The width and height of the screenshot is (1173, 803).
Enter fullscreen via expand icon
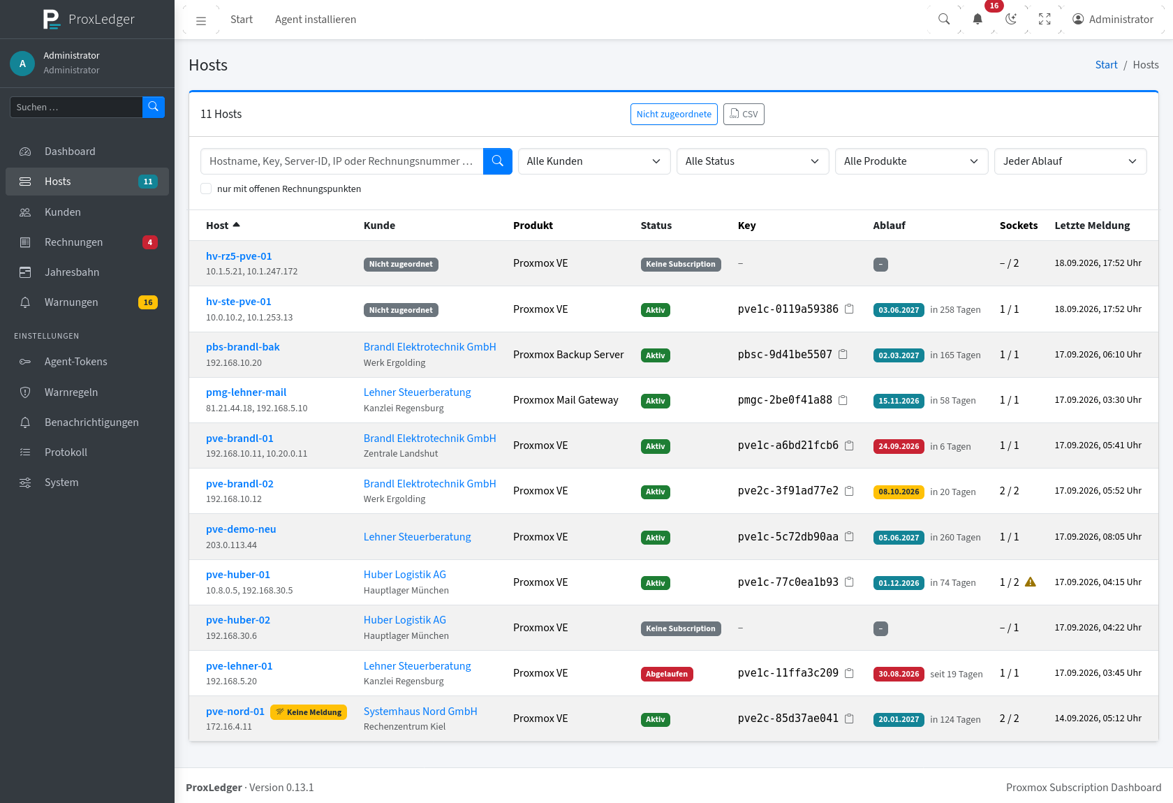1045,20
